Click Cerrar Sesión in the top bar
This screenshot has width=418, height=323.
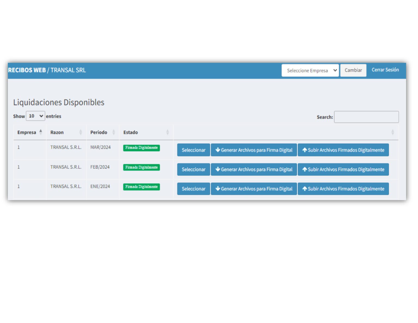click(x=385, y=70)
